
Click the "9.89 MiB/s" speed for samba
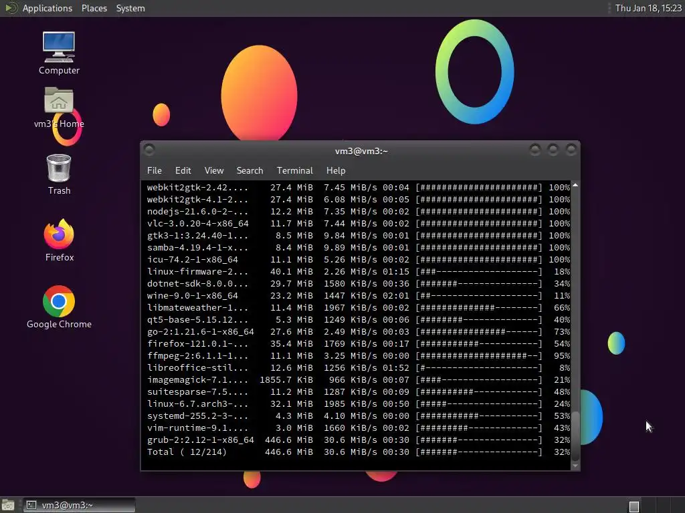[x=351, y=248]
